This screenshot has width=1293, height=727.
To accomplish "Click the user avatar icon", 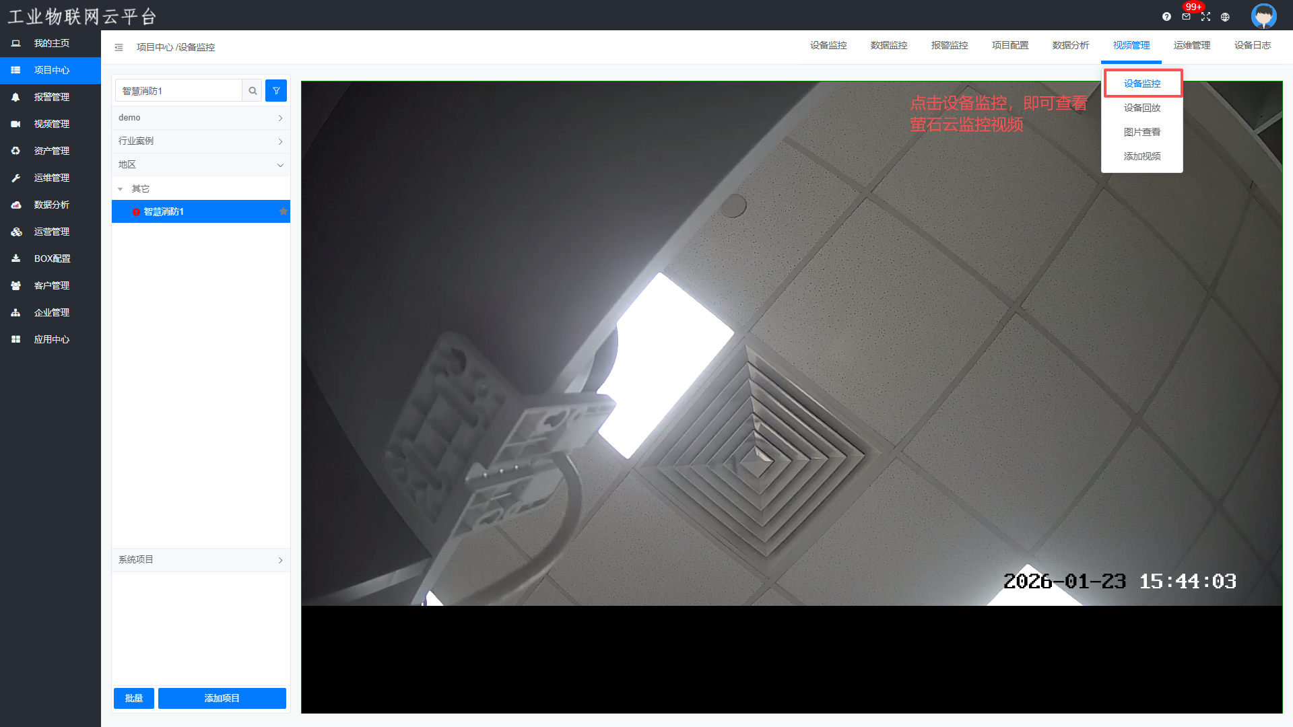I will point(1263,15).
